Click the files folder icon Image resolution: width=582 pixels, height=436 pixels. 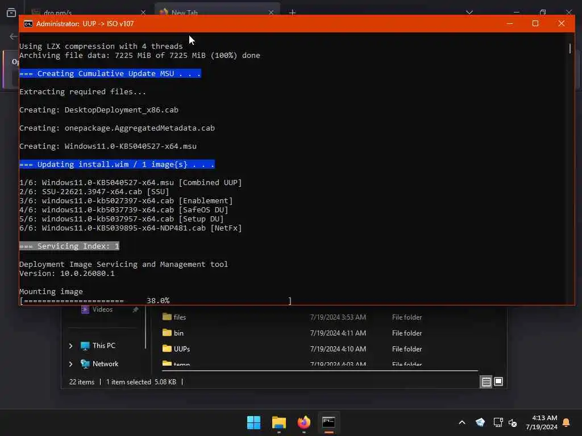point(167,317)
